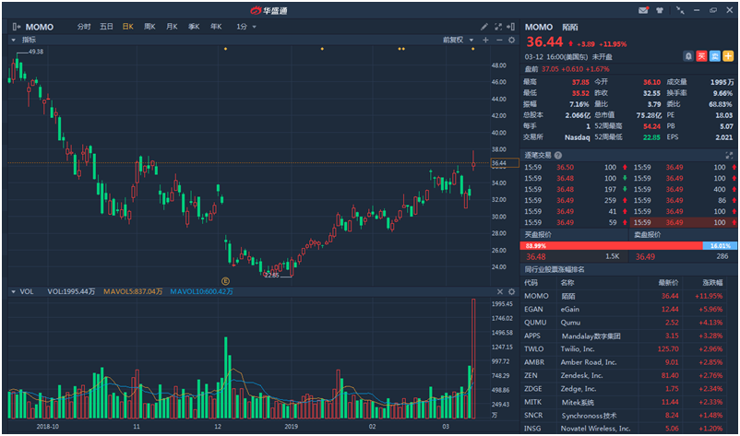Open VOL indicator settings gear
The image size is (740, 436).
click(x=511, y=291)
